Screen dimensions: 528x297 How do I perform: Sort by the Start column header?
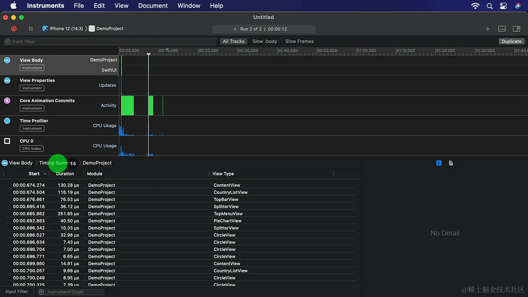coord(34,173)
